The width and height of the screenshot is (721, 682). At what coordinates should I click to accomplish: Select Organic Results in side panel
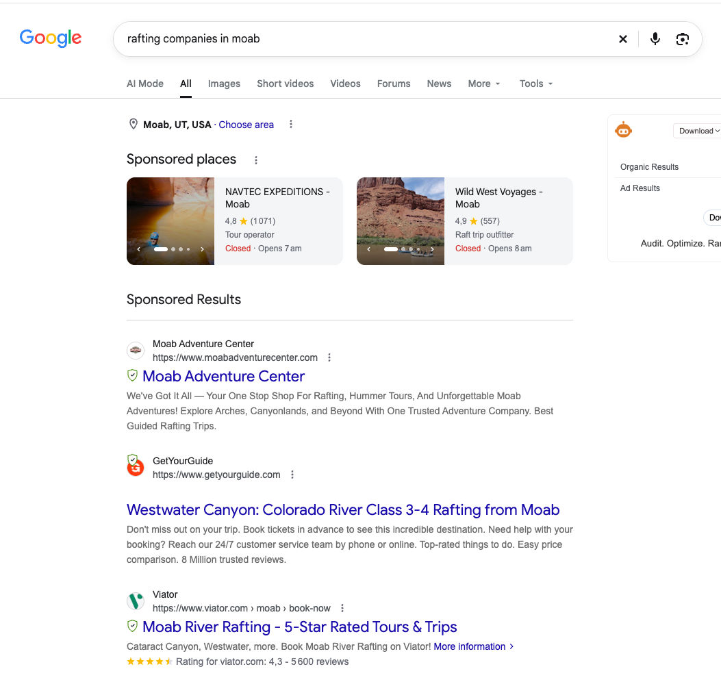click(649, 167)
